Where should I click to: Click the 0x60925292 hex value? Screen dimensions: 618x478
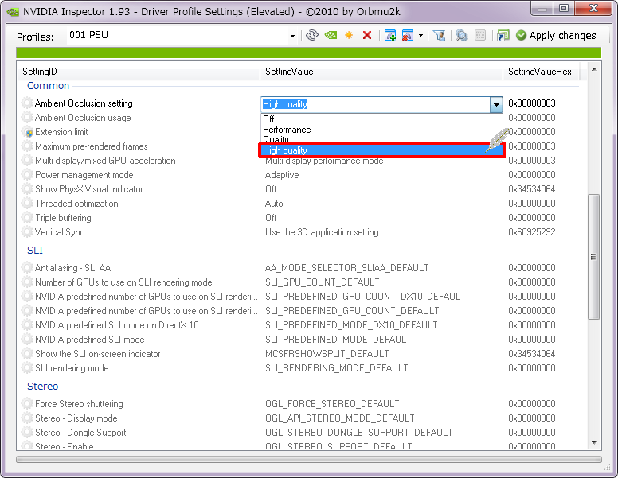532,232
